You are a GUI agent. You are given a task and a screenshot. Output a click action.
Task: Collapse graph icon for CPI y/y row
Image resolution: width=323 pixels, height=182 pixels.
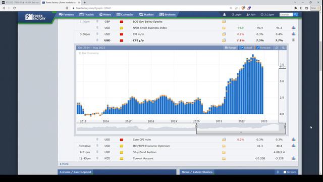293,40
